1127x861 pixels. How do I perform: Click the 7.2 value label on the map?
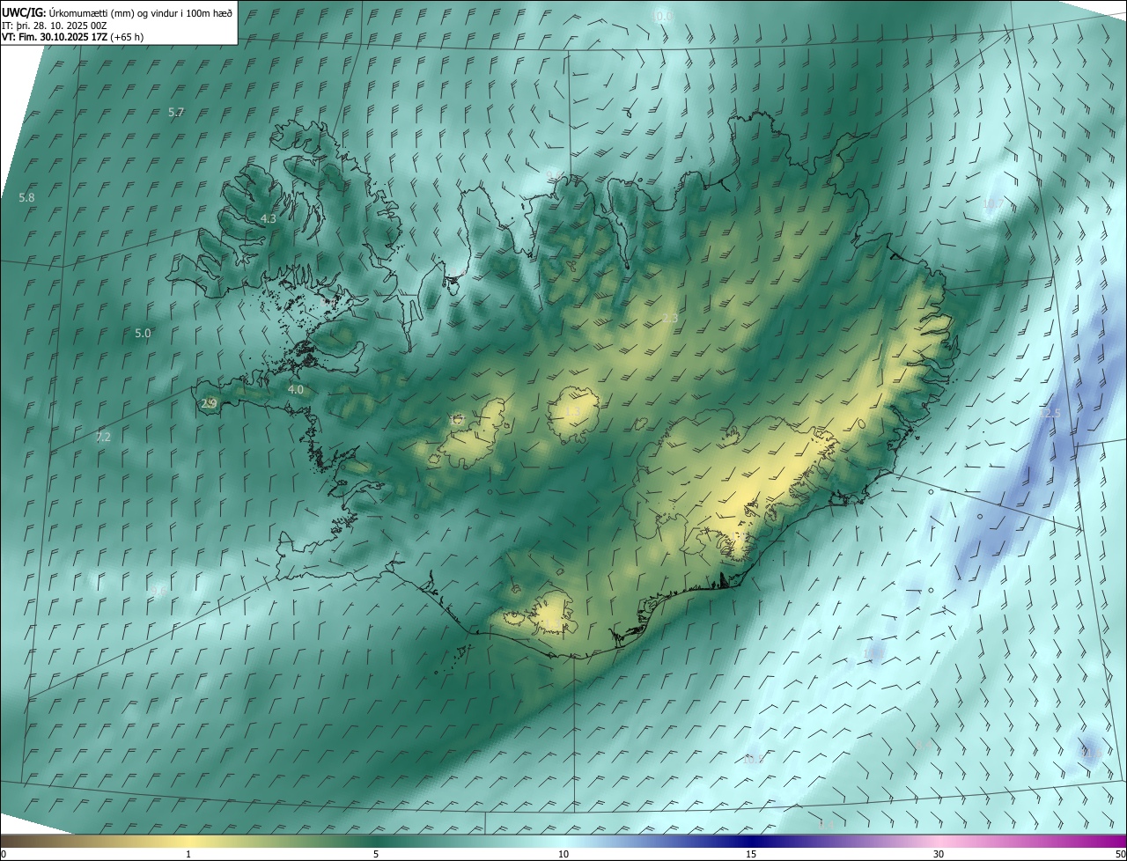[x=103, y=437]
